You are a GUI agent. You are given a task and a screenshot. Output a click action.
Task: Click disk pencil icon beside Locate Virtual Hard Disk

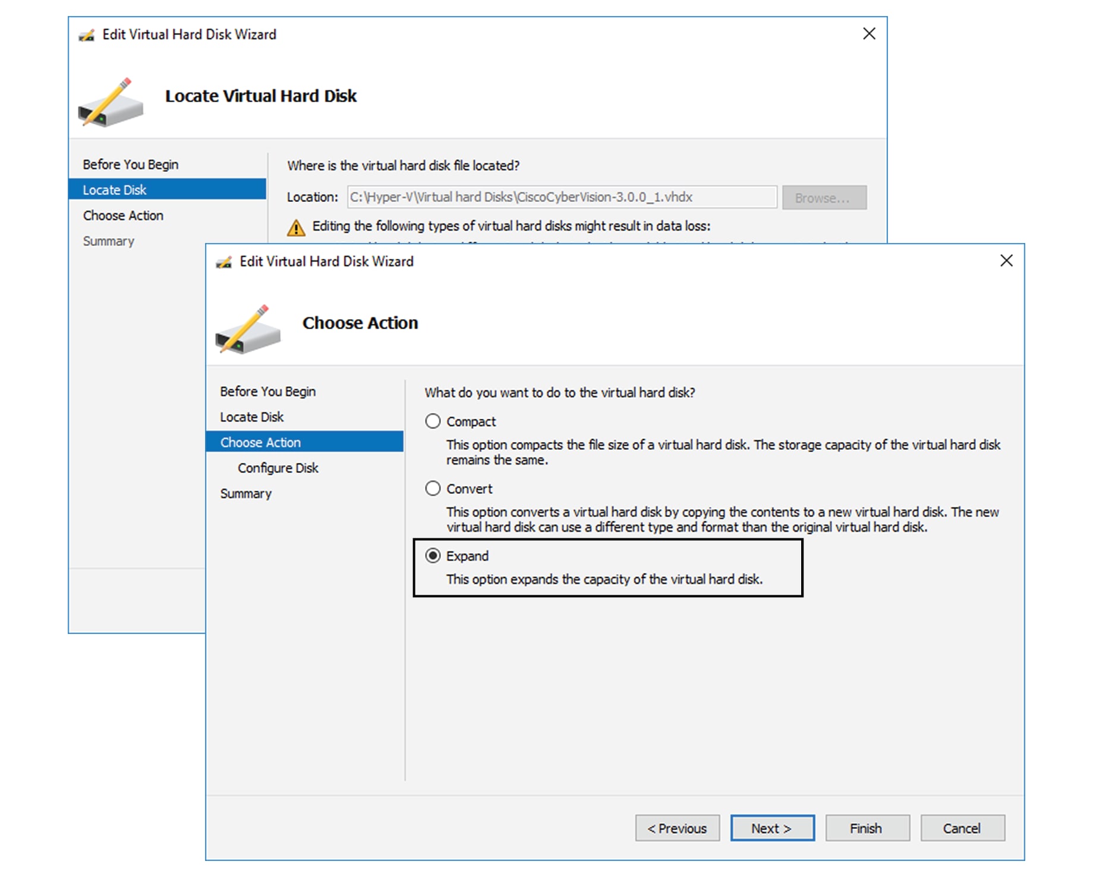[x=111, y=103]
